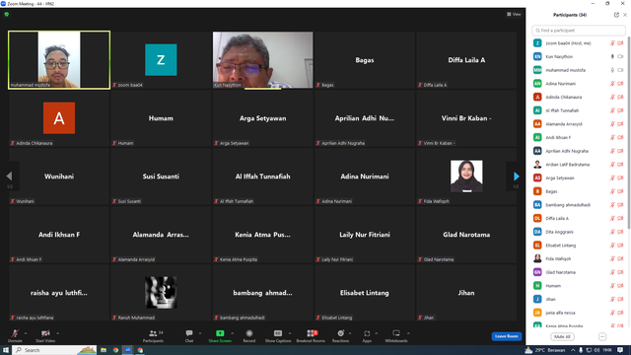Expand chat options arrow beside Chat
Image resolution: width=631 pixels, height=355 pixels.
[x=200, y=333]
